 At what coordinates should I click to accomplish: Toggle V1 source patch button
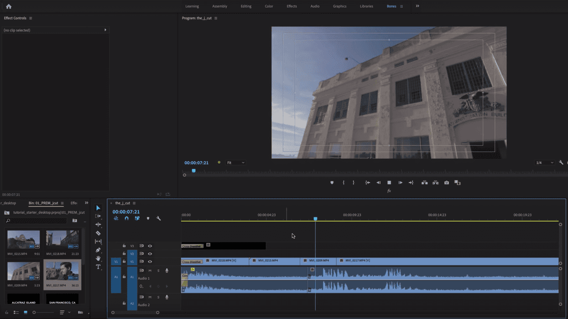[x=116, y=262]
